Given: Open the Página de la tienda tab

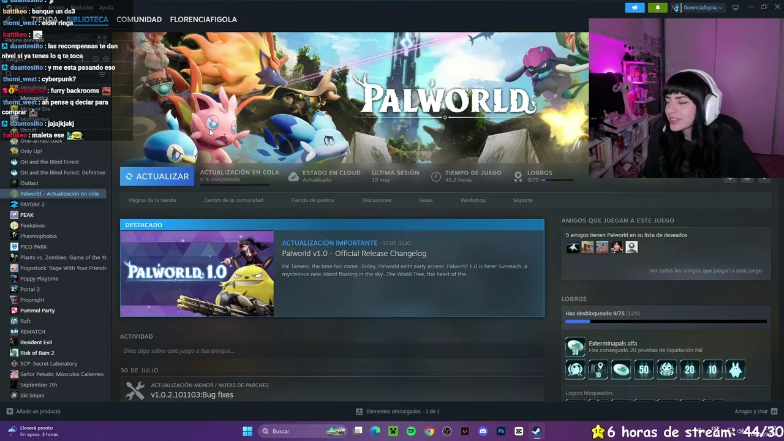Looking at the screenshot, I should (x=153, y=200).
